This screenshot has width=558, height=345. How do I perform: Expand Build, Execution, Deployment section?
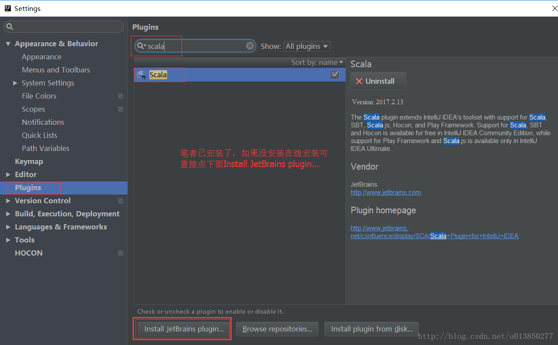tap(8, 214)
